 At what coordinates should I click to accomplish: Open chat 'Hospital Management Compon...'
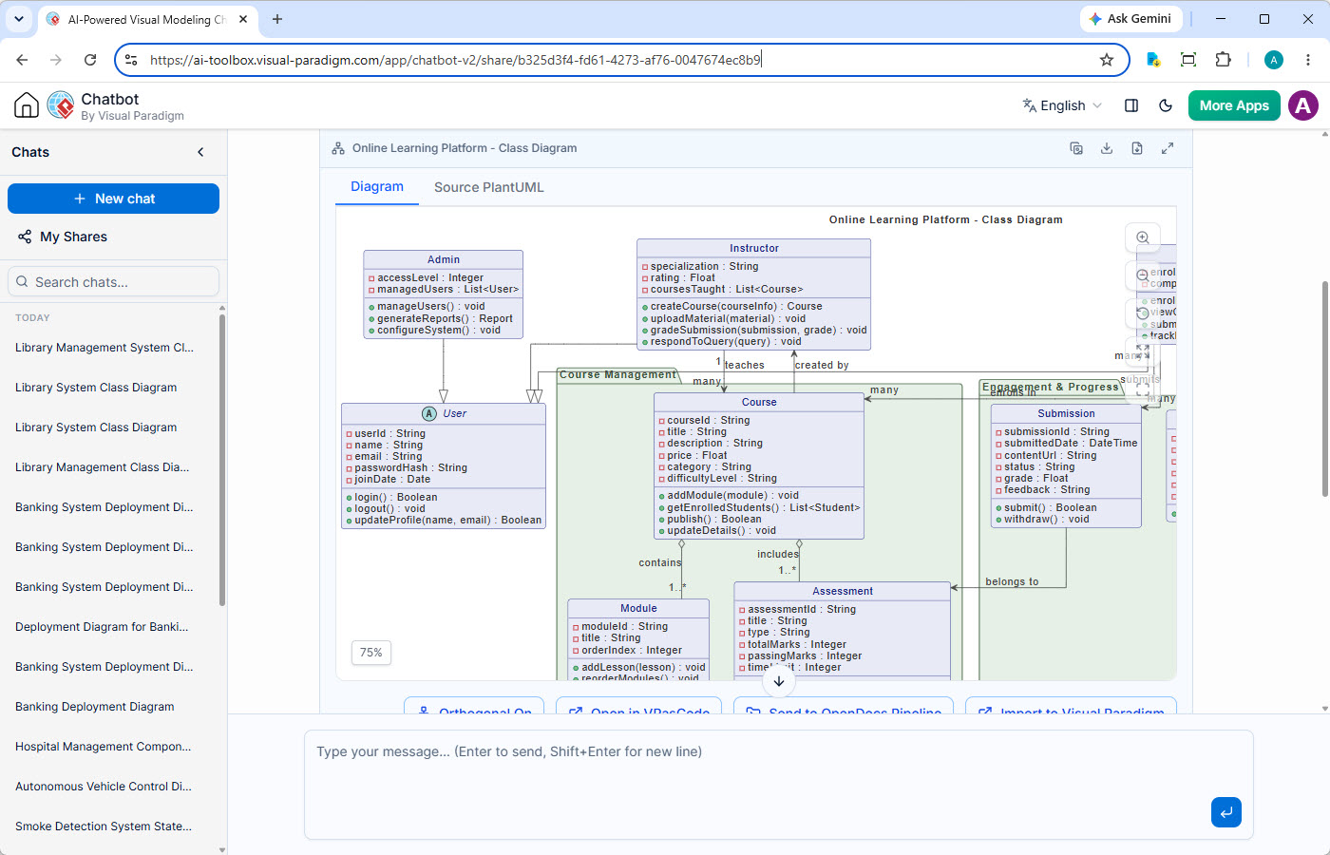pos(104,747)
